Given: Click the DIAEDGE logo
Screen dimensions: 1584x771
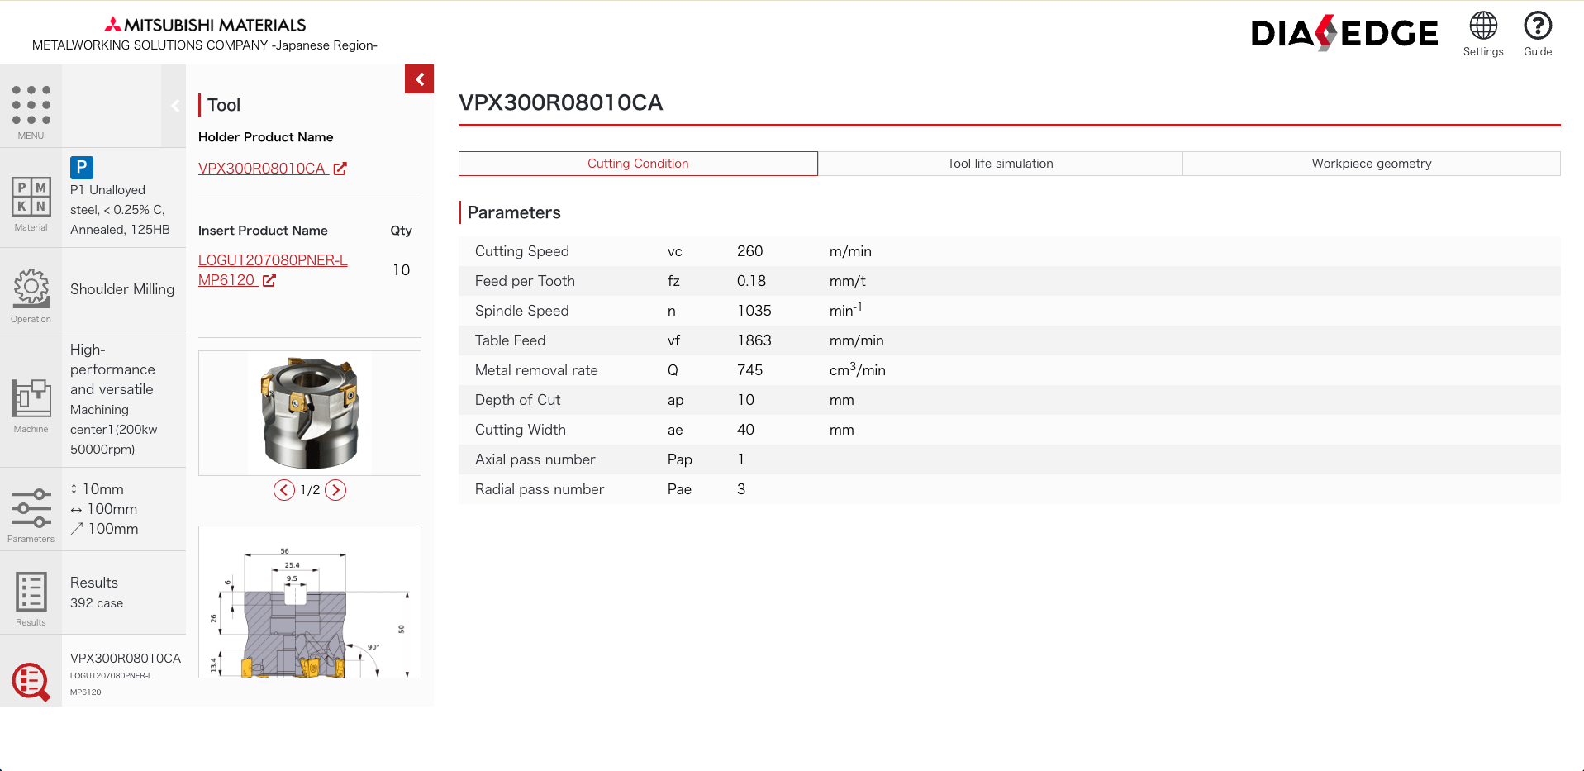Looking at the screenshot, I should pos(1344,33).
